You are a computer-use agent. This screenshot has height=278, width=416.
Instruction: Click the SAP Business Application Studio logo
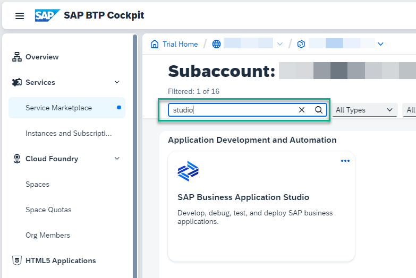pos(188,171)
